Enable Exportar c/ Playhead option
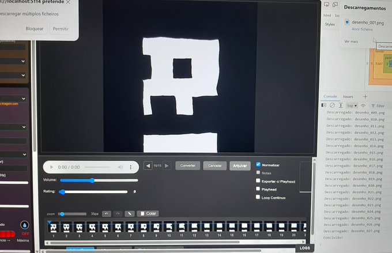Image resolution: width=392 pixels, height=253 pixels. tap(258, 180)
